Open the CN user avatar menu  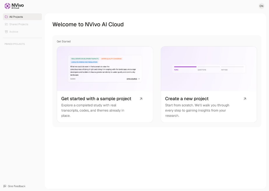pyautogui.click(x=261, y=6)
